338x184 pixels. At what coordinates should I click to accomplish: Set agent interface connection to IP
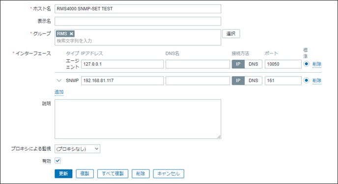(x=238, y=64)
